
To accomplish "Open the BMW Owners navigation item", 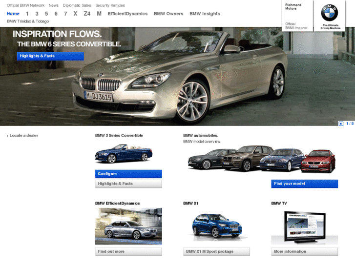I will coord(168,14).
